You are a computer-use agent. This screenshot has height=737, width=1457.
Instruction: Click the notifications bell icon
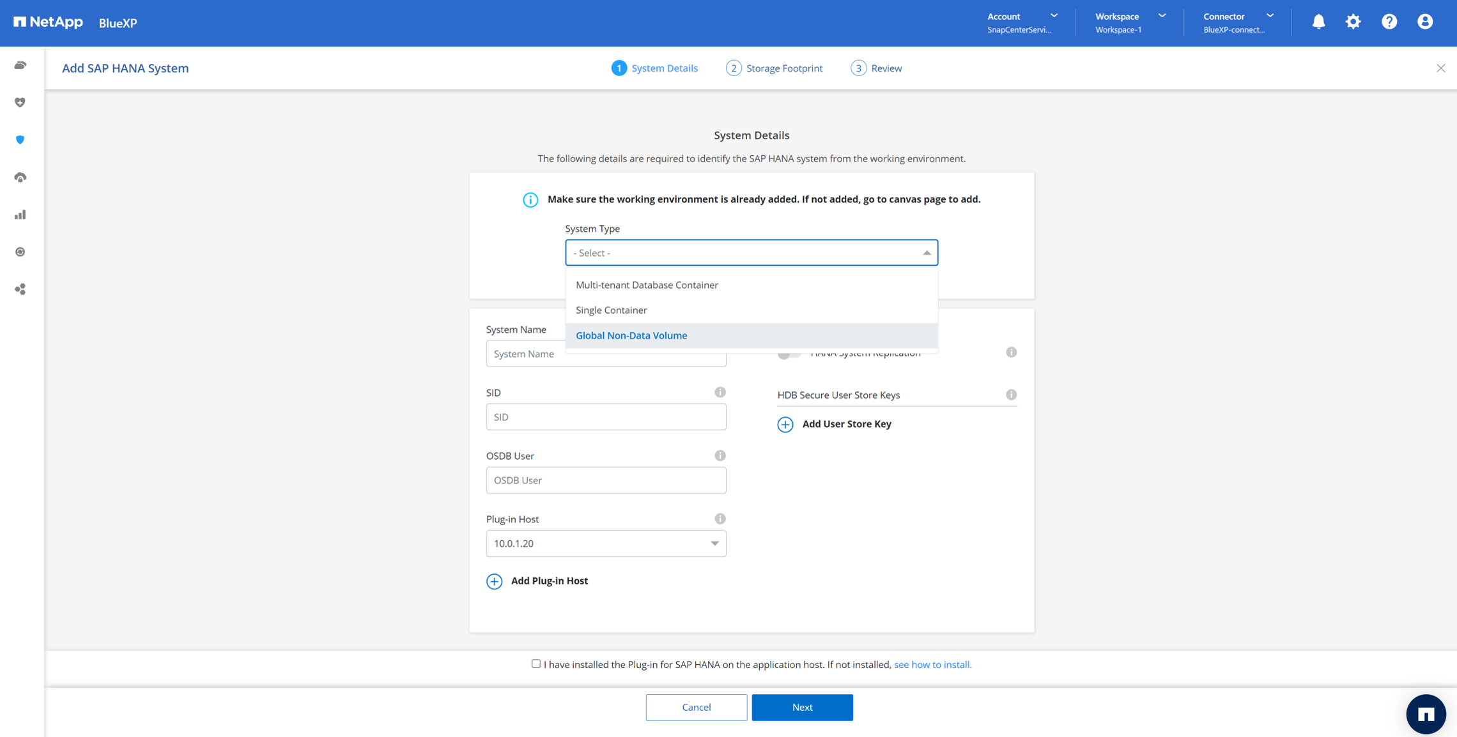pos(1318,22)
